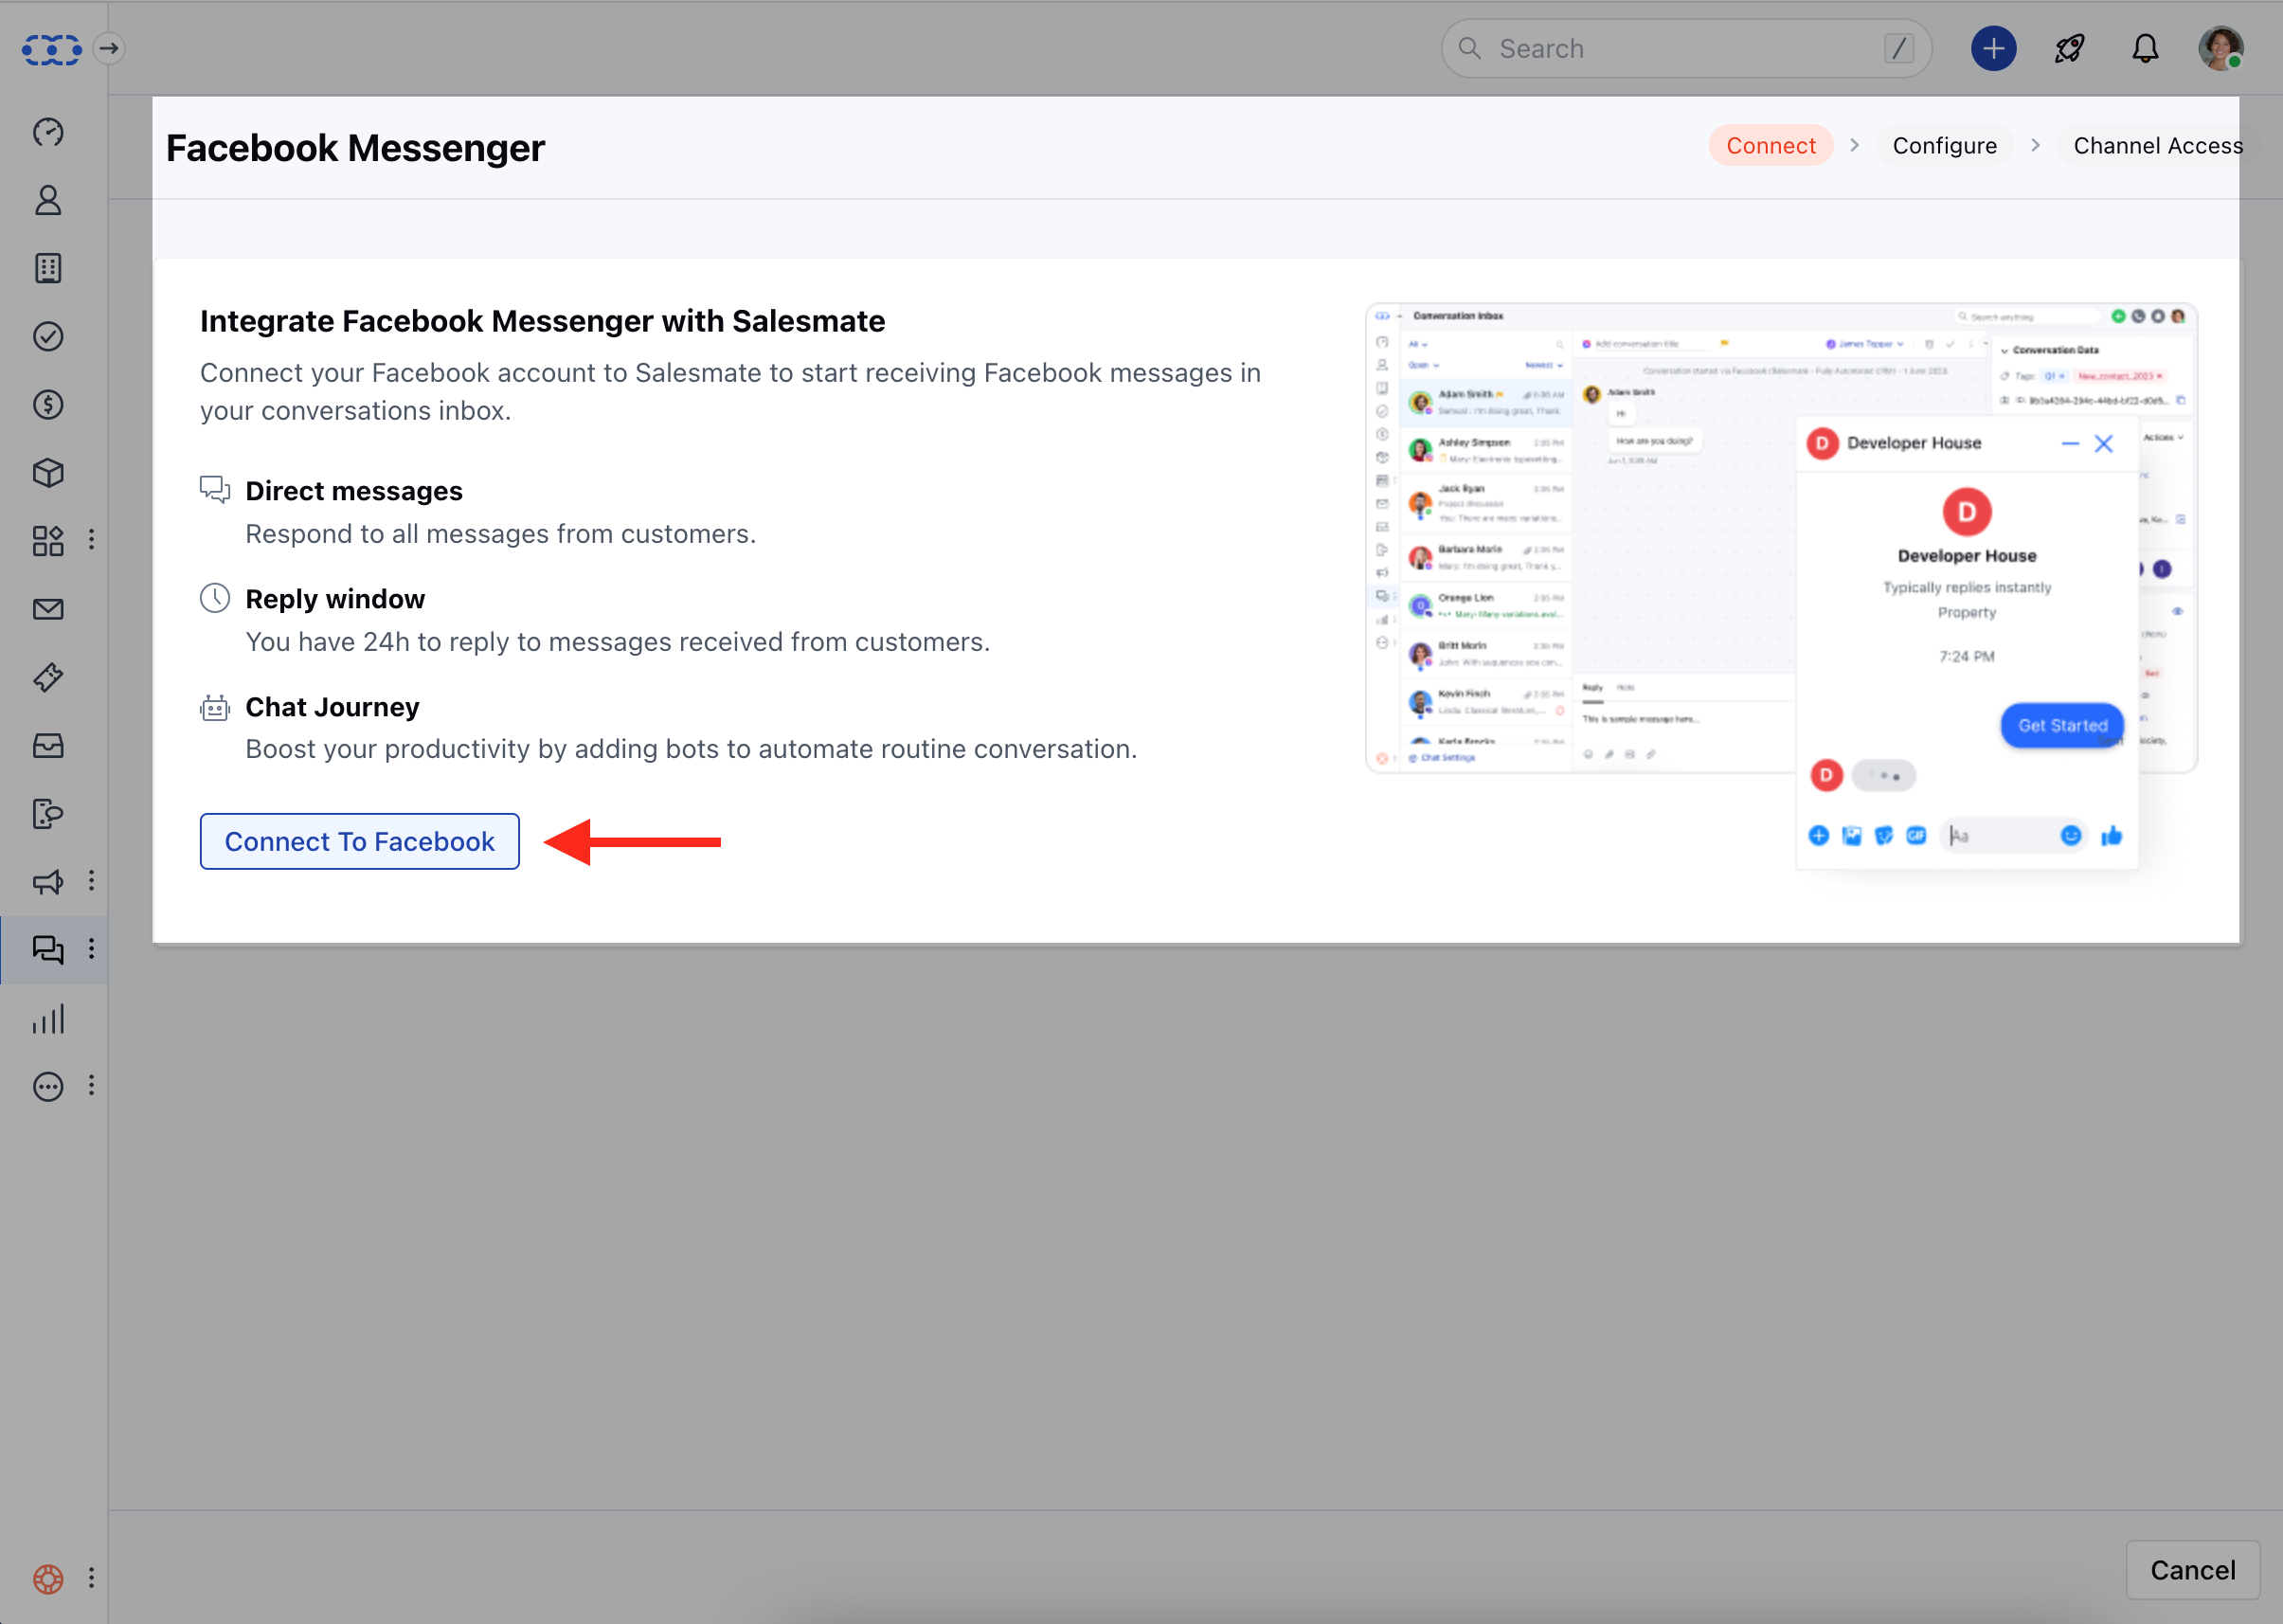Open the user profile avatar menu

pos(2220,48)
